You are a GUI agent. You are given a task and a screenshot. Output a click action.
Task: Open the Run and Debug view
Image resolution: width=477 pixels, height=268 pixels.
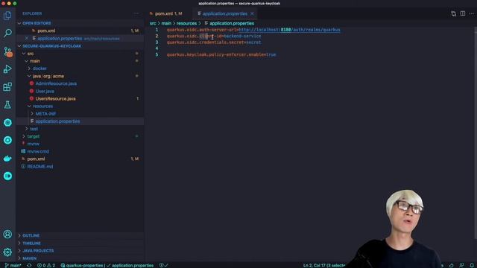pyautogui.click(x=7, y=69)
